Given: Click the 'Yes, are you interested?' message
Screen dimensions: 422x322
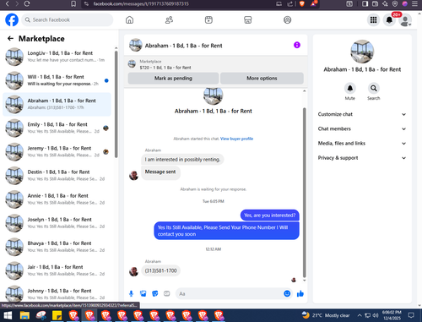Looking at the screenshot, I should pos(270,216).
